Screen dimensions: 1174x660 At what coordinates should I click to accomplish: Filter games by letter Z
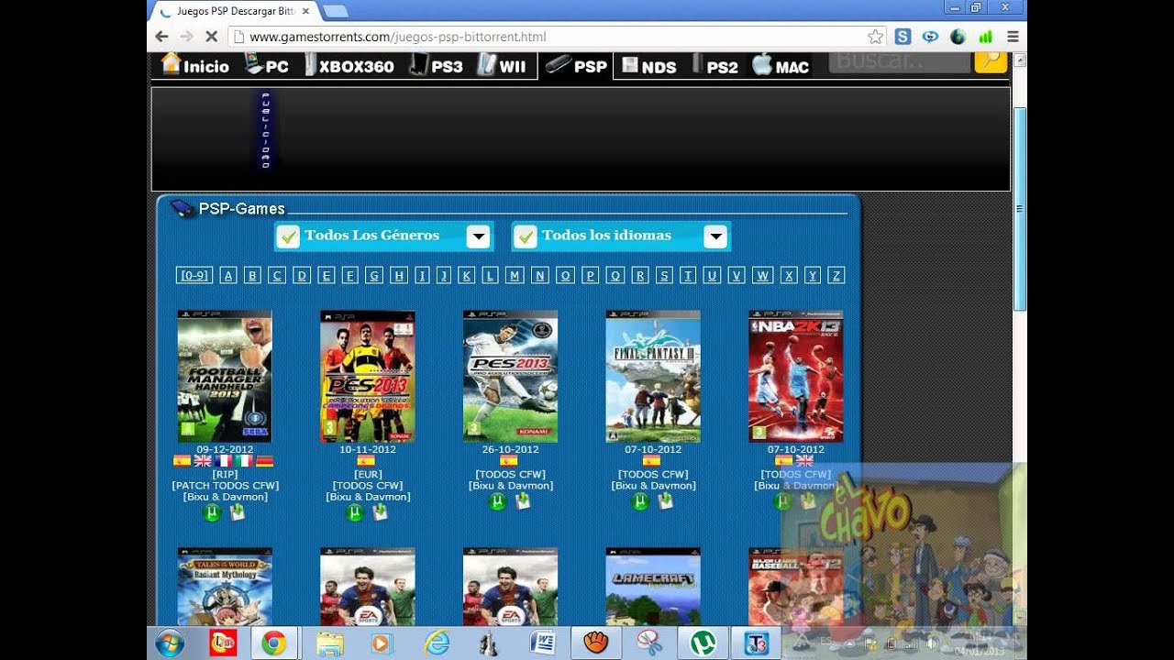[836, 275]
